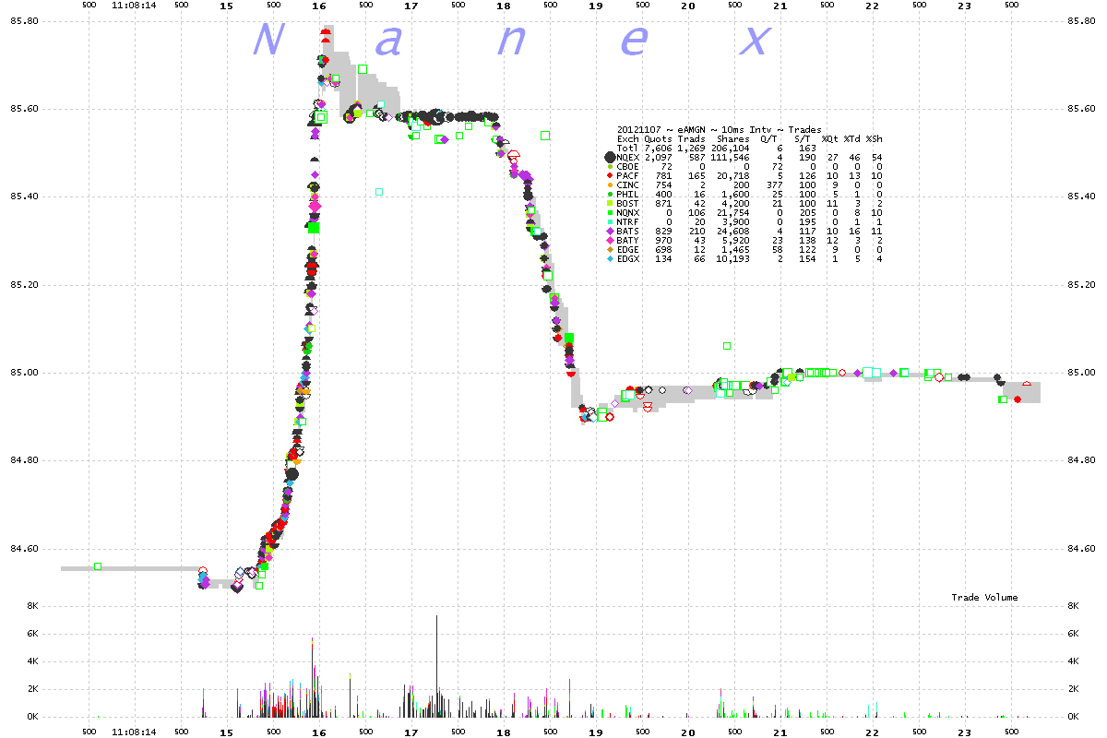Click the 'Trads' column header in legend
The width and height of the screenshot is (1107, 738).
click(x=691, y=138)
